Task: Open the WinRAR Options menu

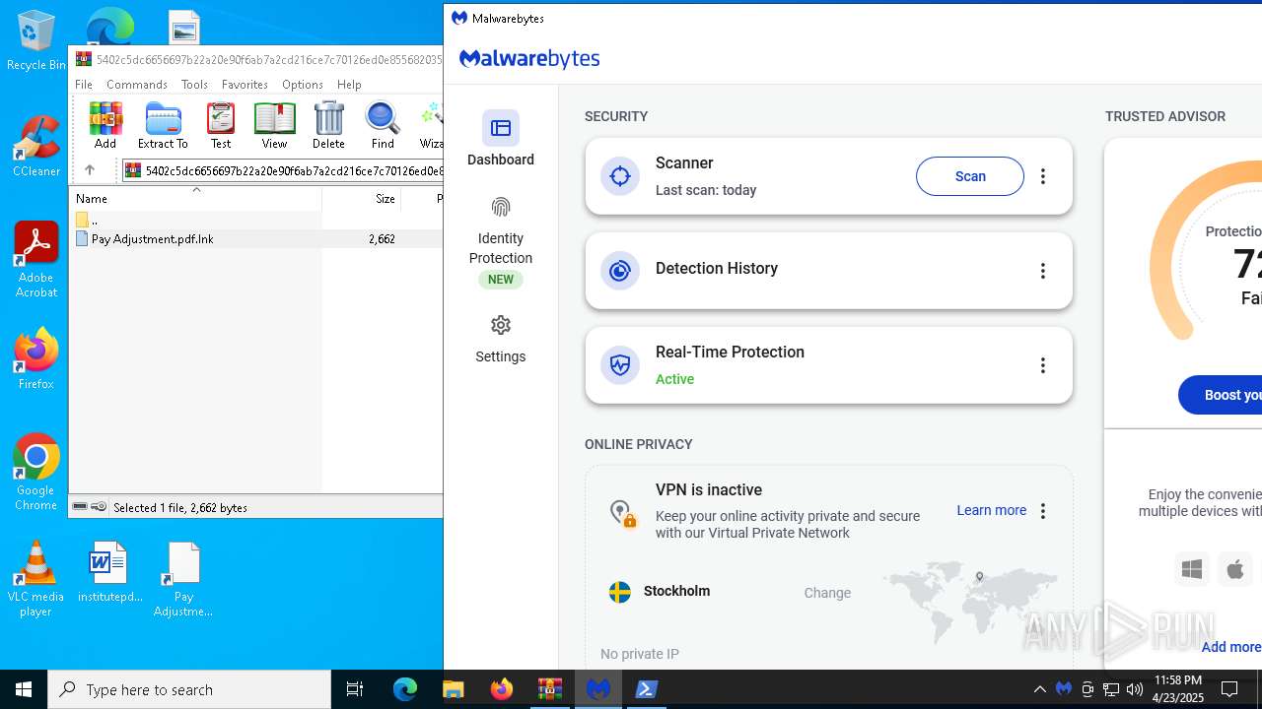Action: [303, 85]
